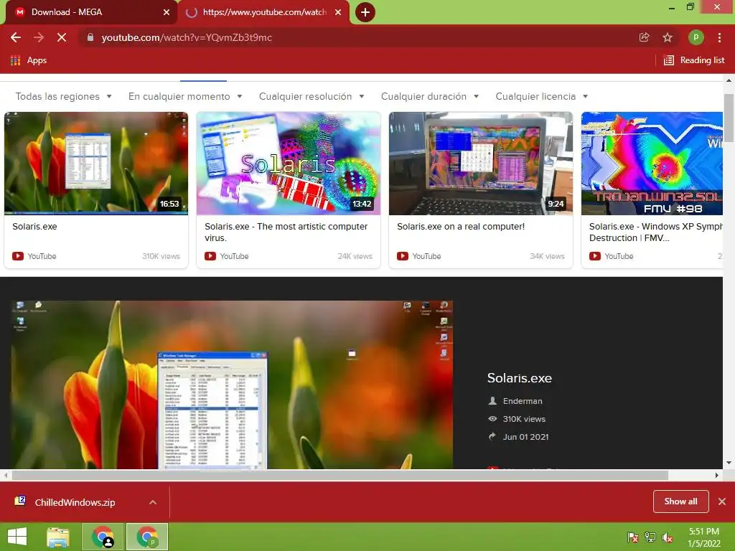Click the network tray icon
This screenshot has height=551, width=735.
[650, 537]
